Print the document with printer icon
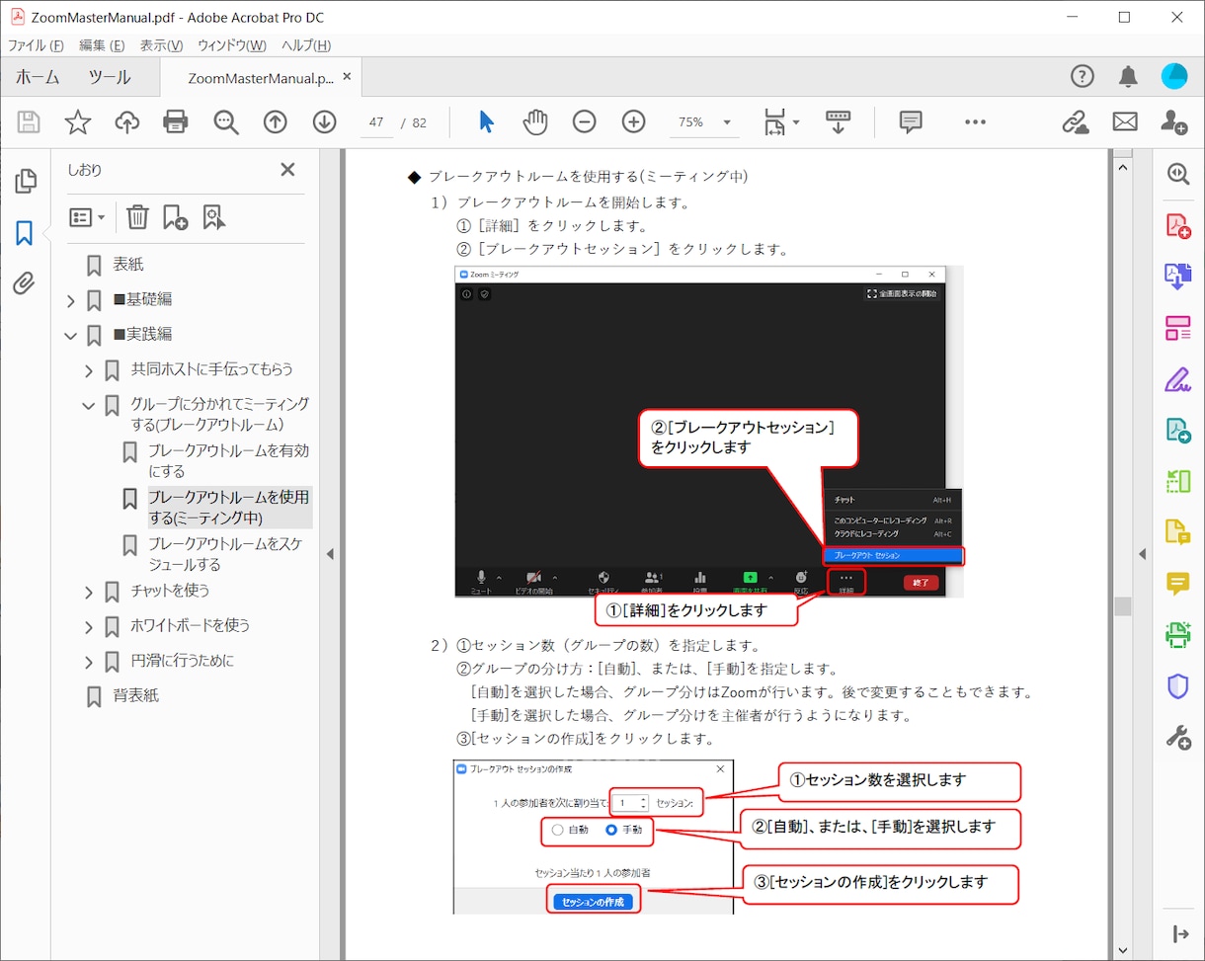Viewport: 1205px width, 961px height. [x=176, y=121]
